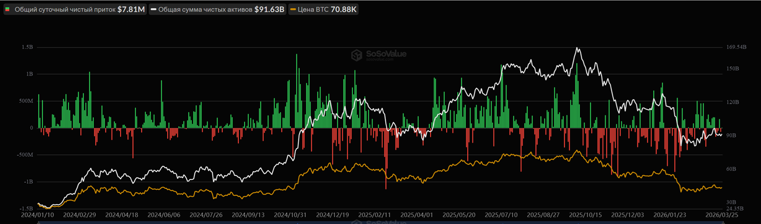Click the 150B right axis label

click(x=732, y=68)
